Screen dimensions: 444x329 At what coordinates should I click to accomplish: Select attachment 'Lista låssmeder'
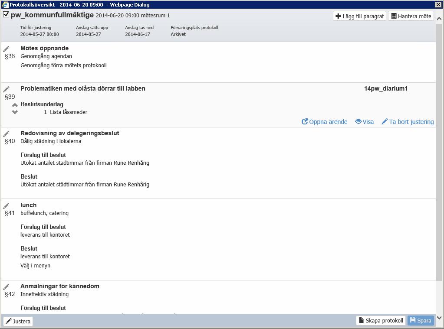click(x=69, y=112)
